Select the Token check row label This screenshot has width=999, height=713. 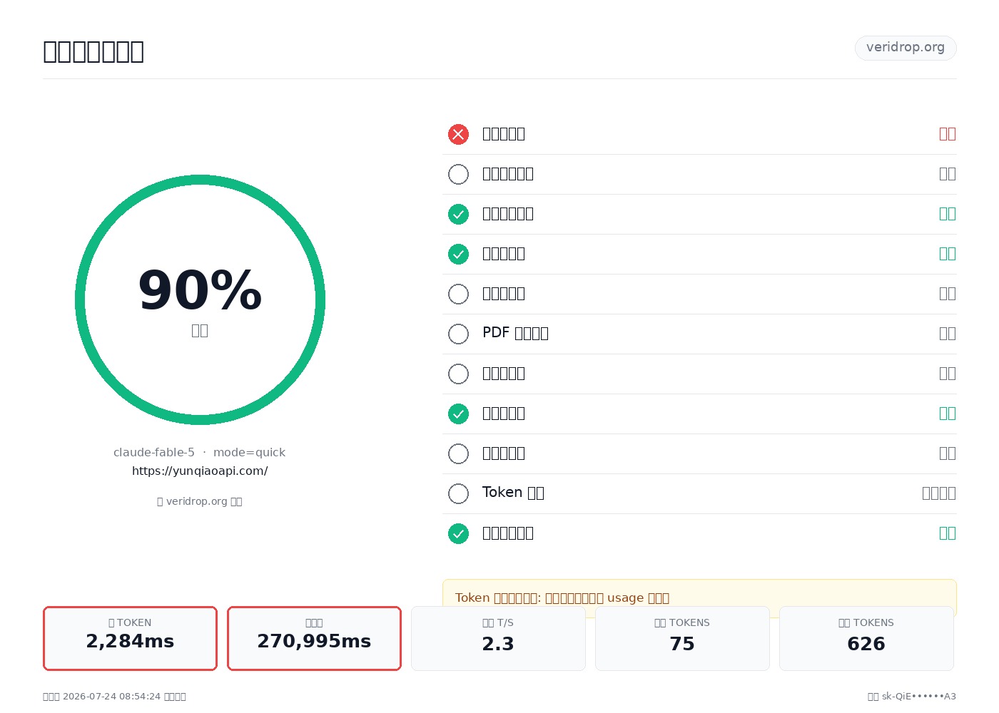(513, 493)
